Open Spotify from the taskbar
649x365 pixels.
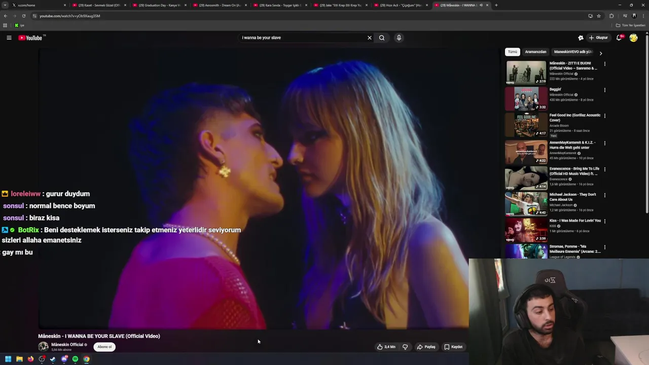tap(75, 359)
